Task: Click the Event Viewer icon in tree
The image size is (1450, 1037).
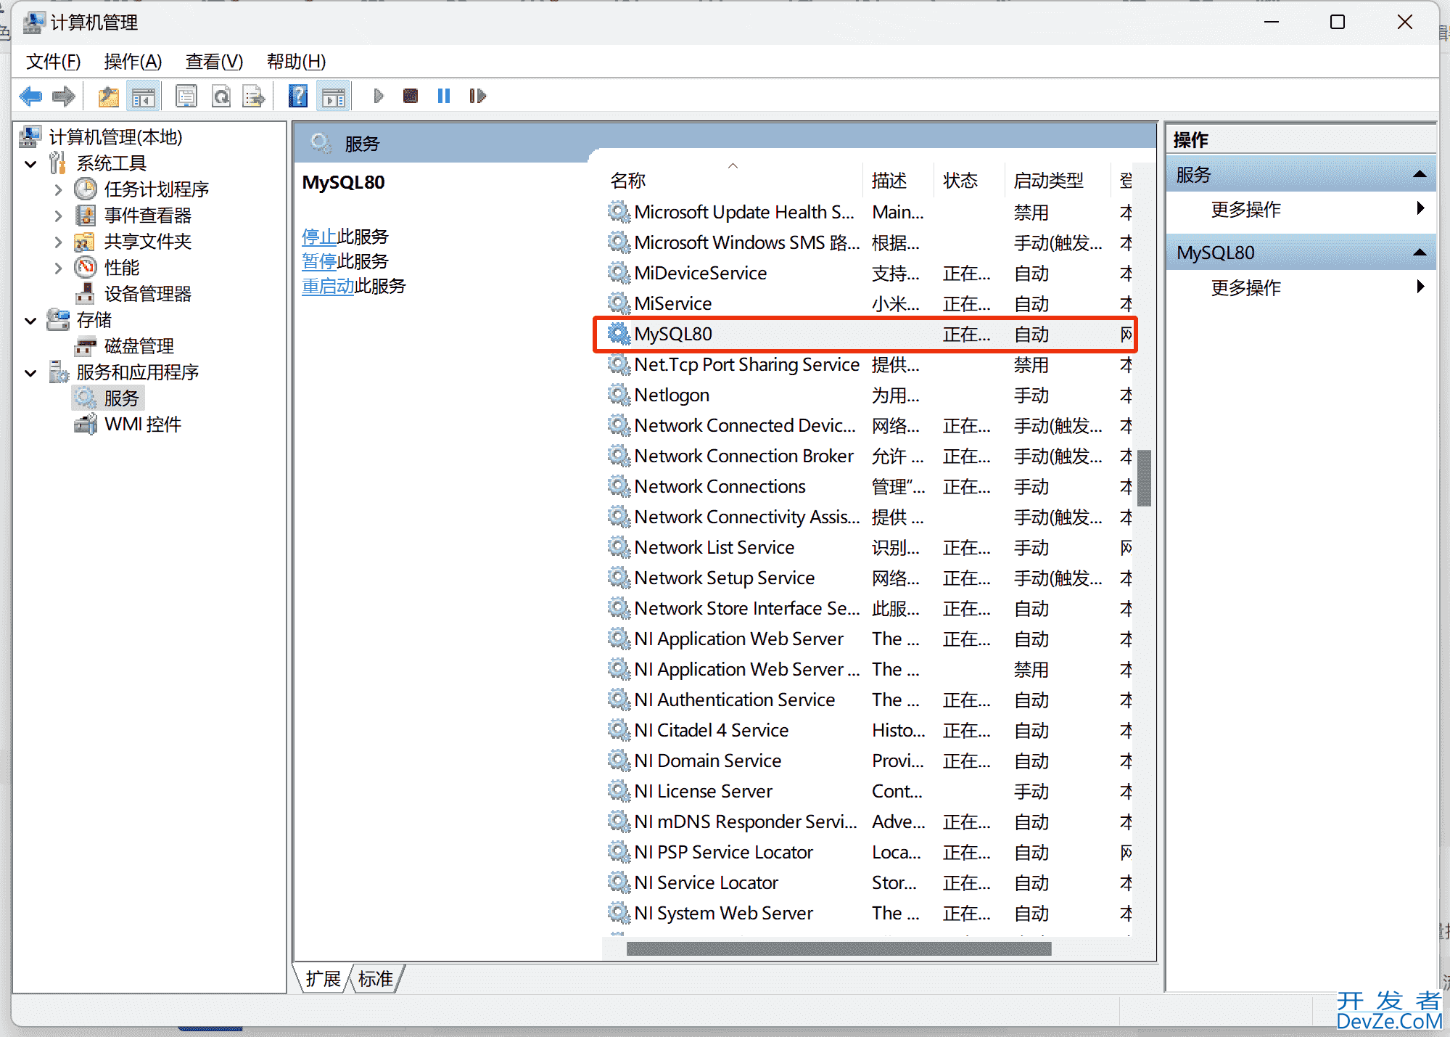Action: (x=86, y=216)
